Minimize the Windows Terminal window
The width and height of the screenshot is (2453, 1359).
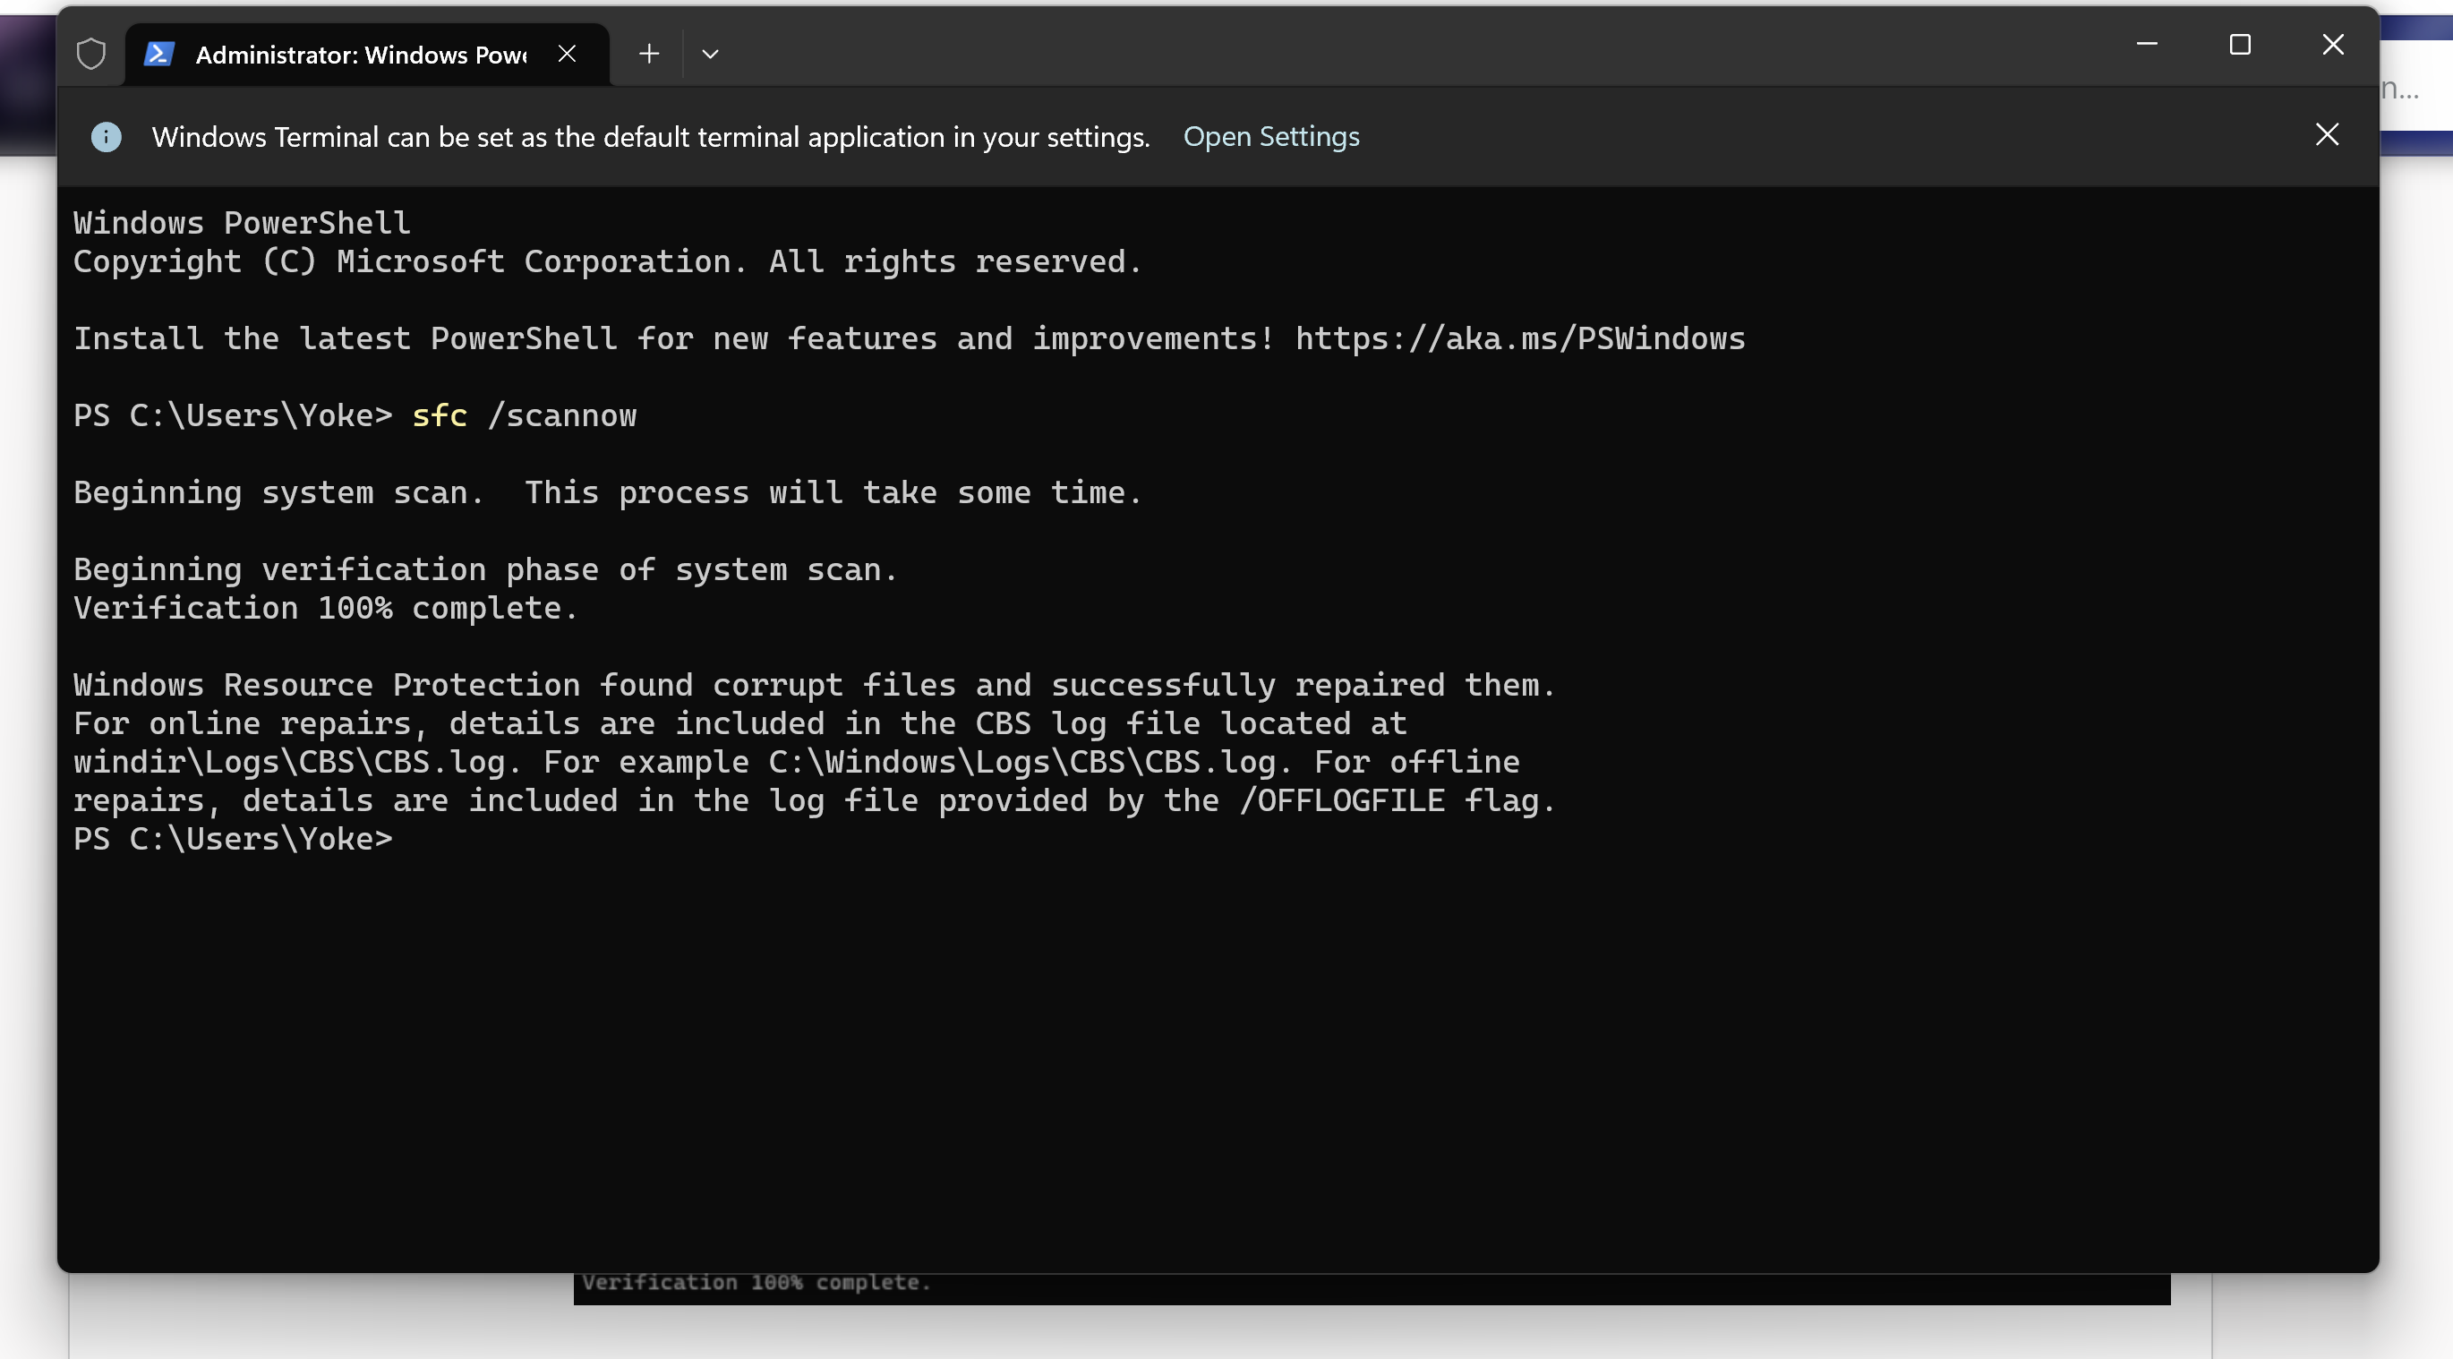[x=2147, y=45]
